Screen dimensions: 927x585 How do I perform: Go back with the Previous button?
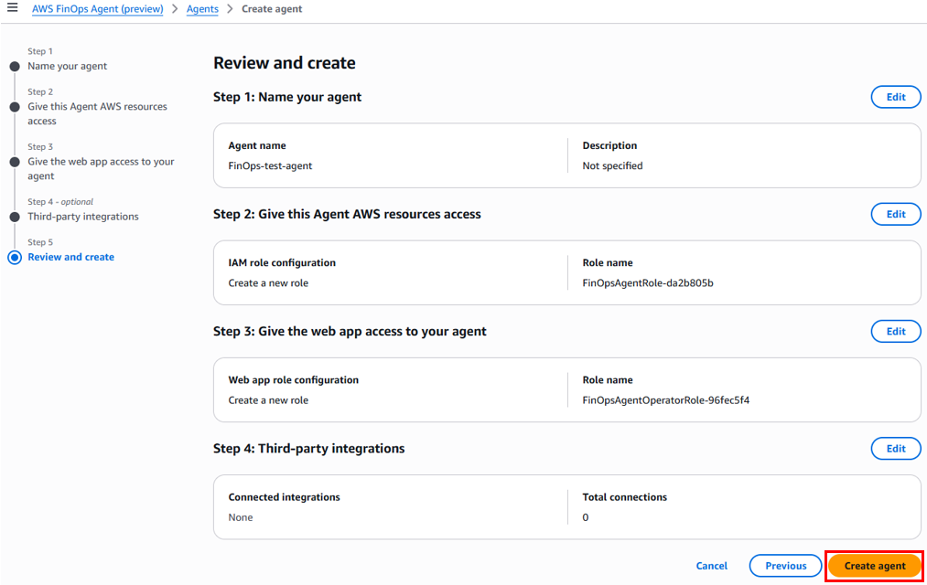(786, 566)
